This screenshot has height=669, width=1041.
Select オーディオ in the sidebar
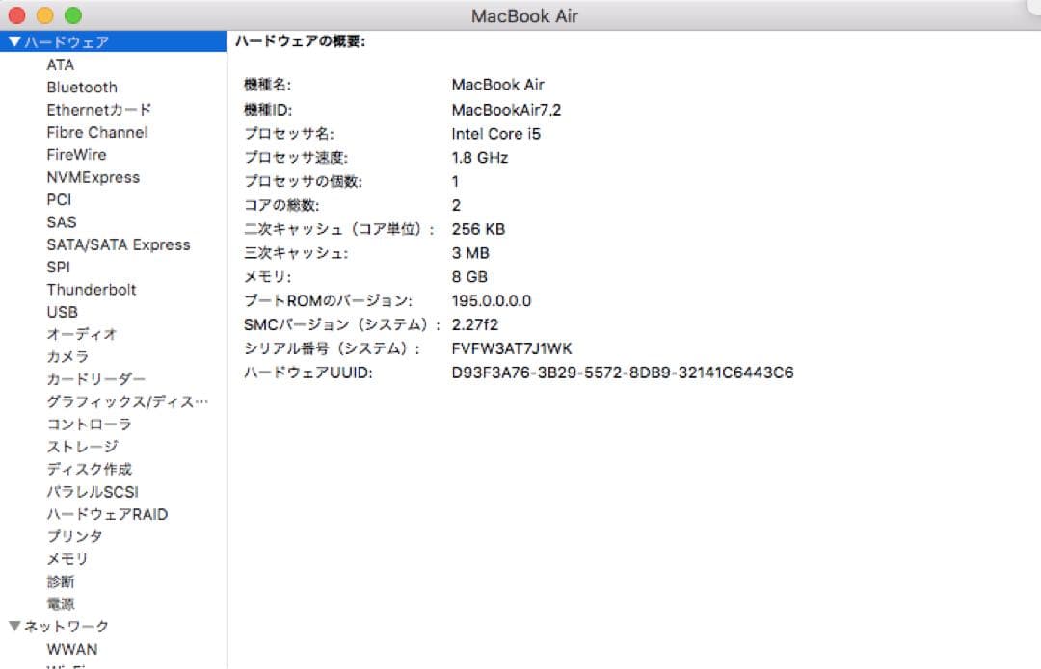74,334
